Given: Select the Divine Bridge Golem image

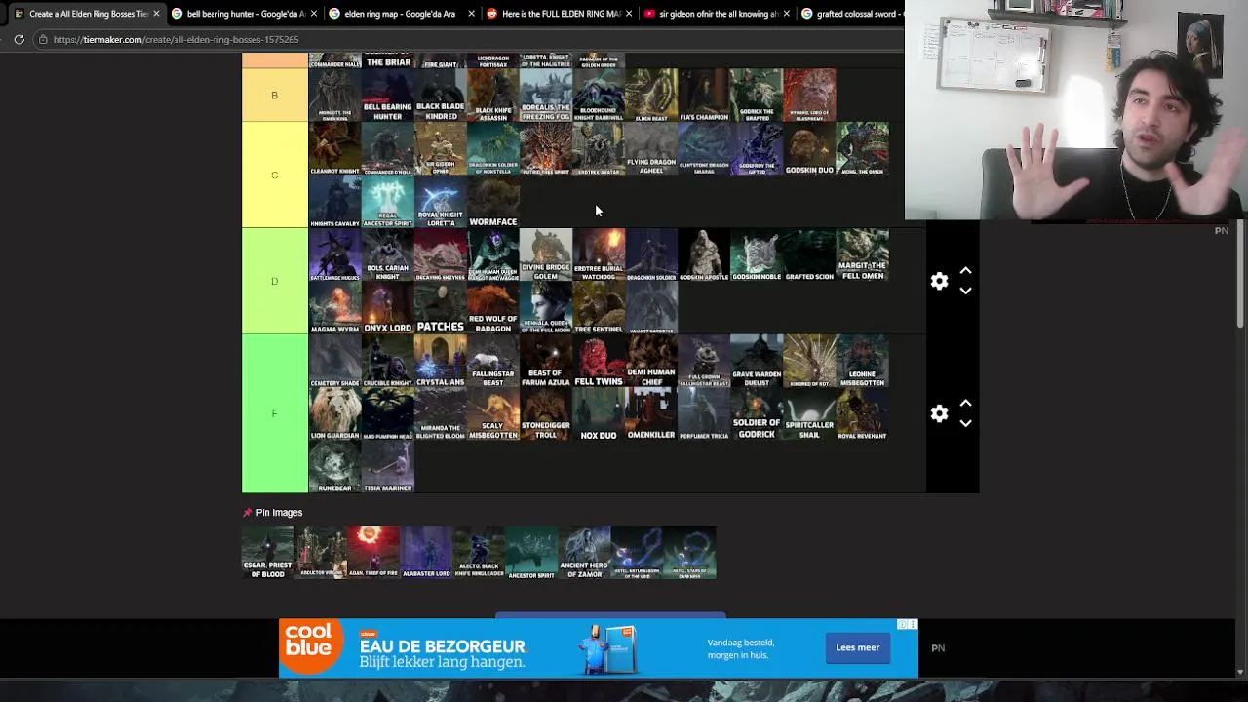Looking at the screenshot, I should tap(546, 254).
